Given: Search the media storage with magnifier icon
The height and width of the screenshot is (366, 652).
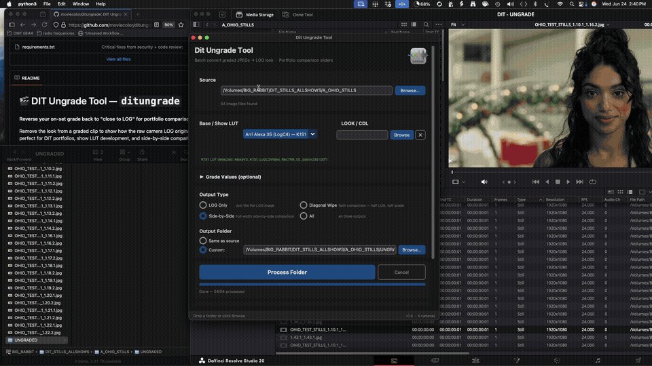Looking at the screenshot, I should [427, 25].
